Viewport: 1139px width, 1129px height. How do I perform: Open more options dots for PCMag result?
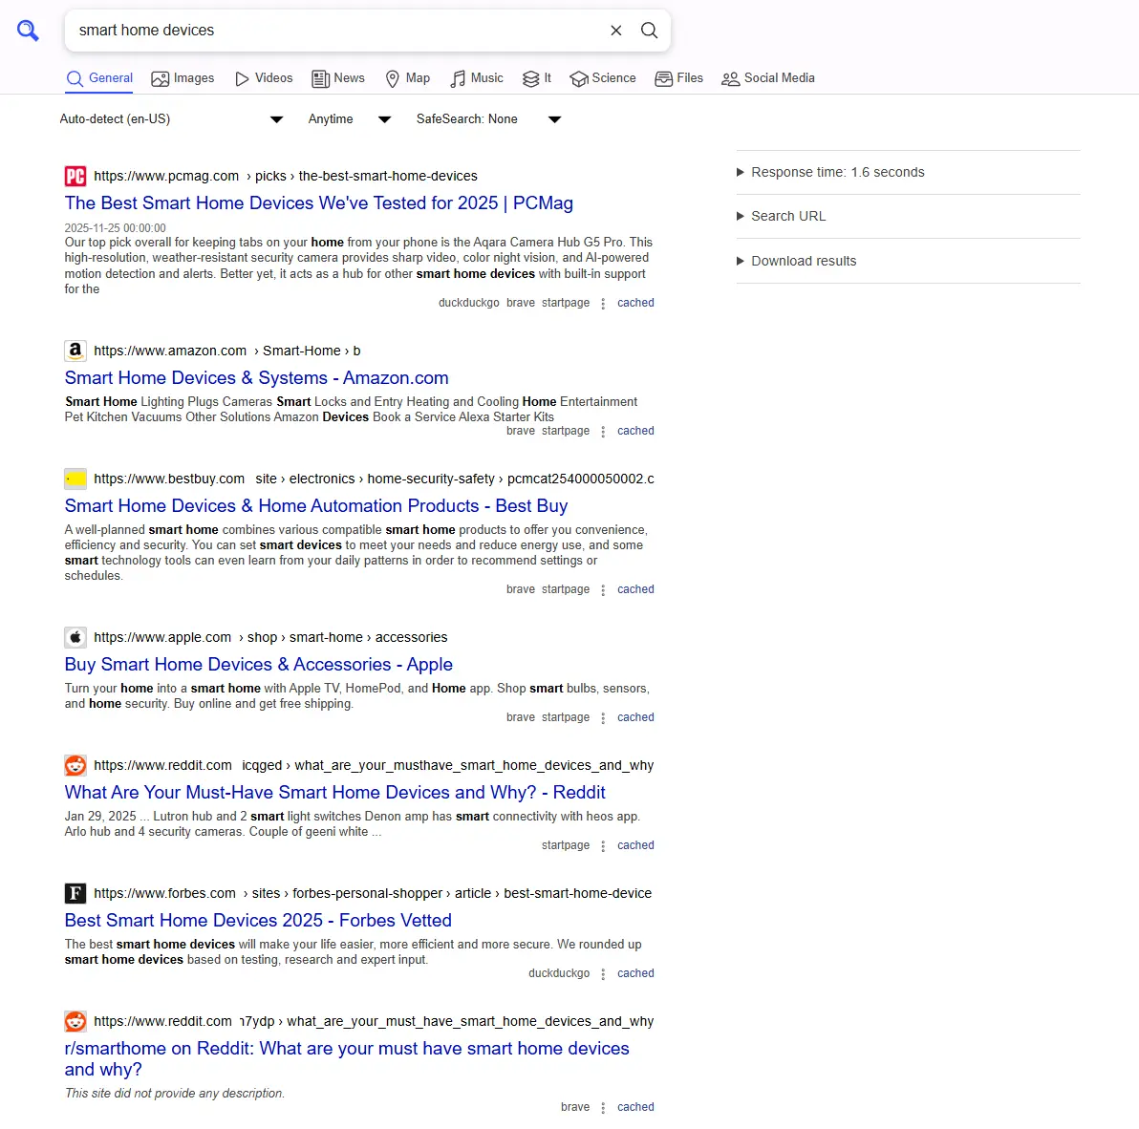603,304
